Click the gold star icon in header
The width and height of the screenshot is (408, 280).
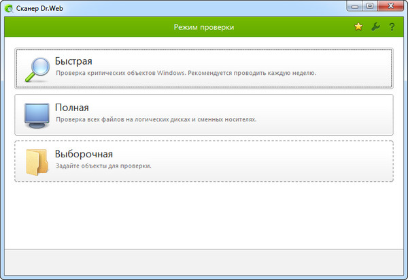pyautogui.click(x=358, y=27)
